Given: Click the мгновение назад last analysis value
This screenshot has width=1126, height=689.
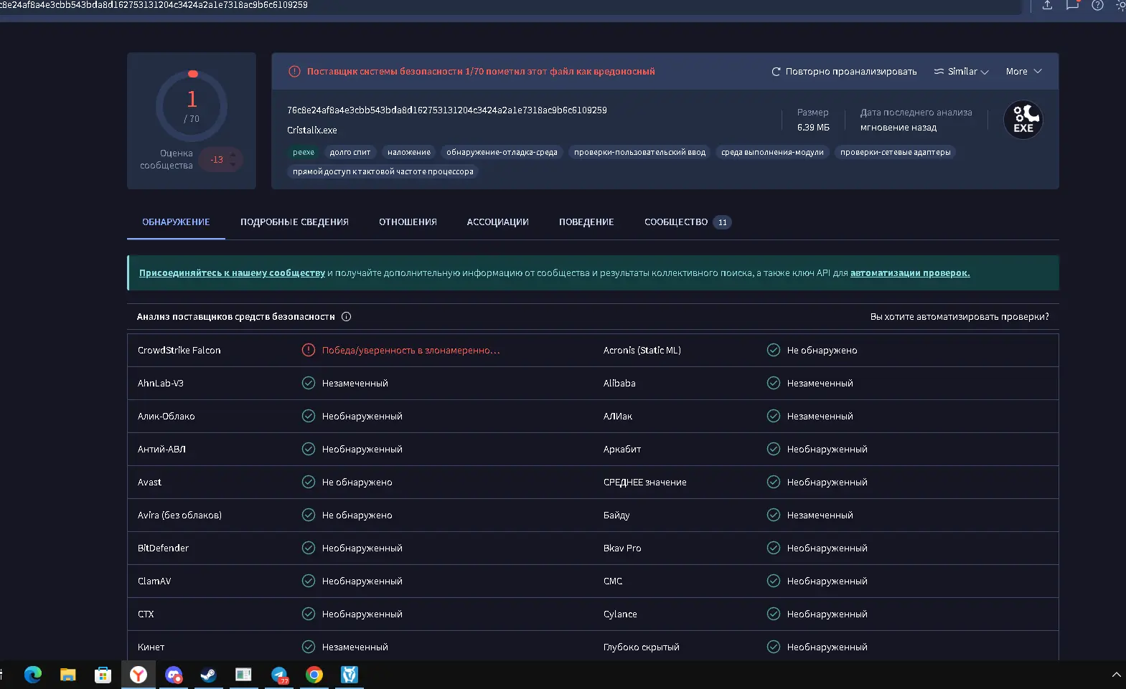Looking at the screenshot, I should (x=899, y=128).
